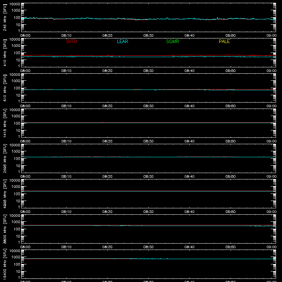
Task: Click 08:40 tick under the 4995 MHz plot
Action: (x=189, y=212)
